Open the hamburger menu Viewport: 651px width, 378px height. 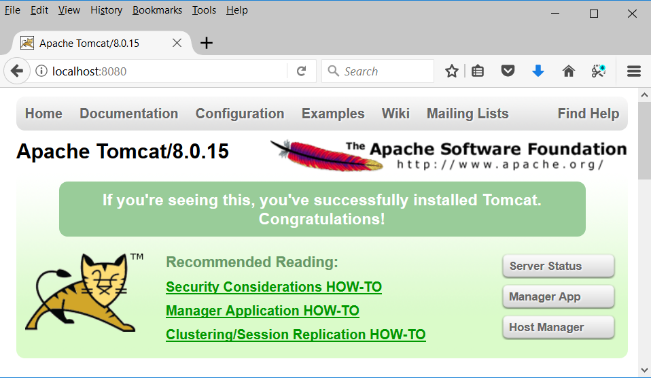[x=634, y=71]
